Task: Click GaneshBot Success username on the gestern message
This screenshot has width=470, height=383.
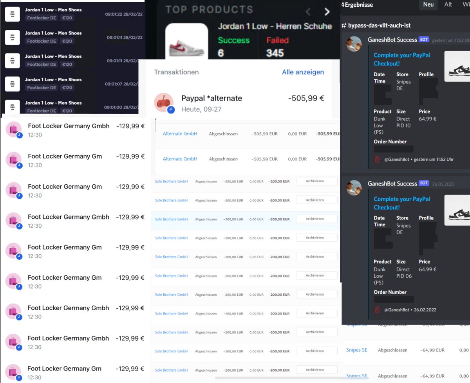Action: (x=392, y=40)
